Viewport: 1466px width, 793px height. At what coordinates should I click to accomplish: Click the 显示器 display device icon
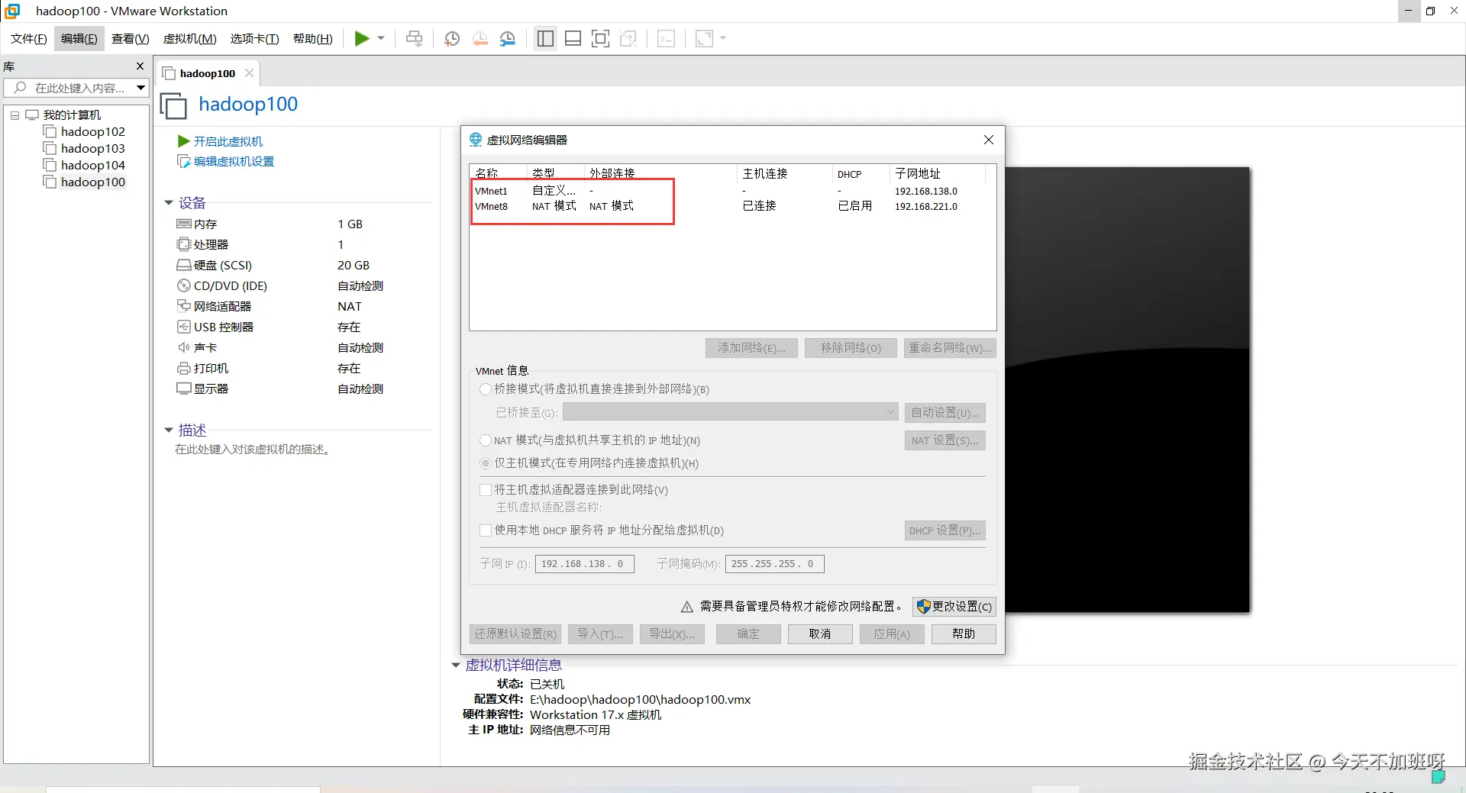[x=183, y=388]
